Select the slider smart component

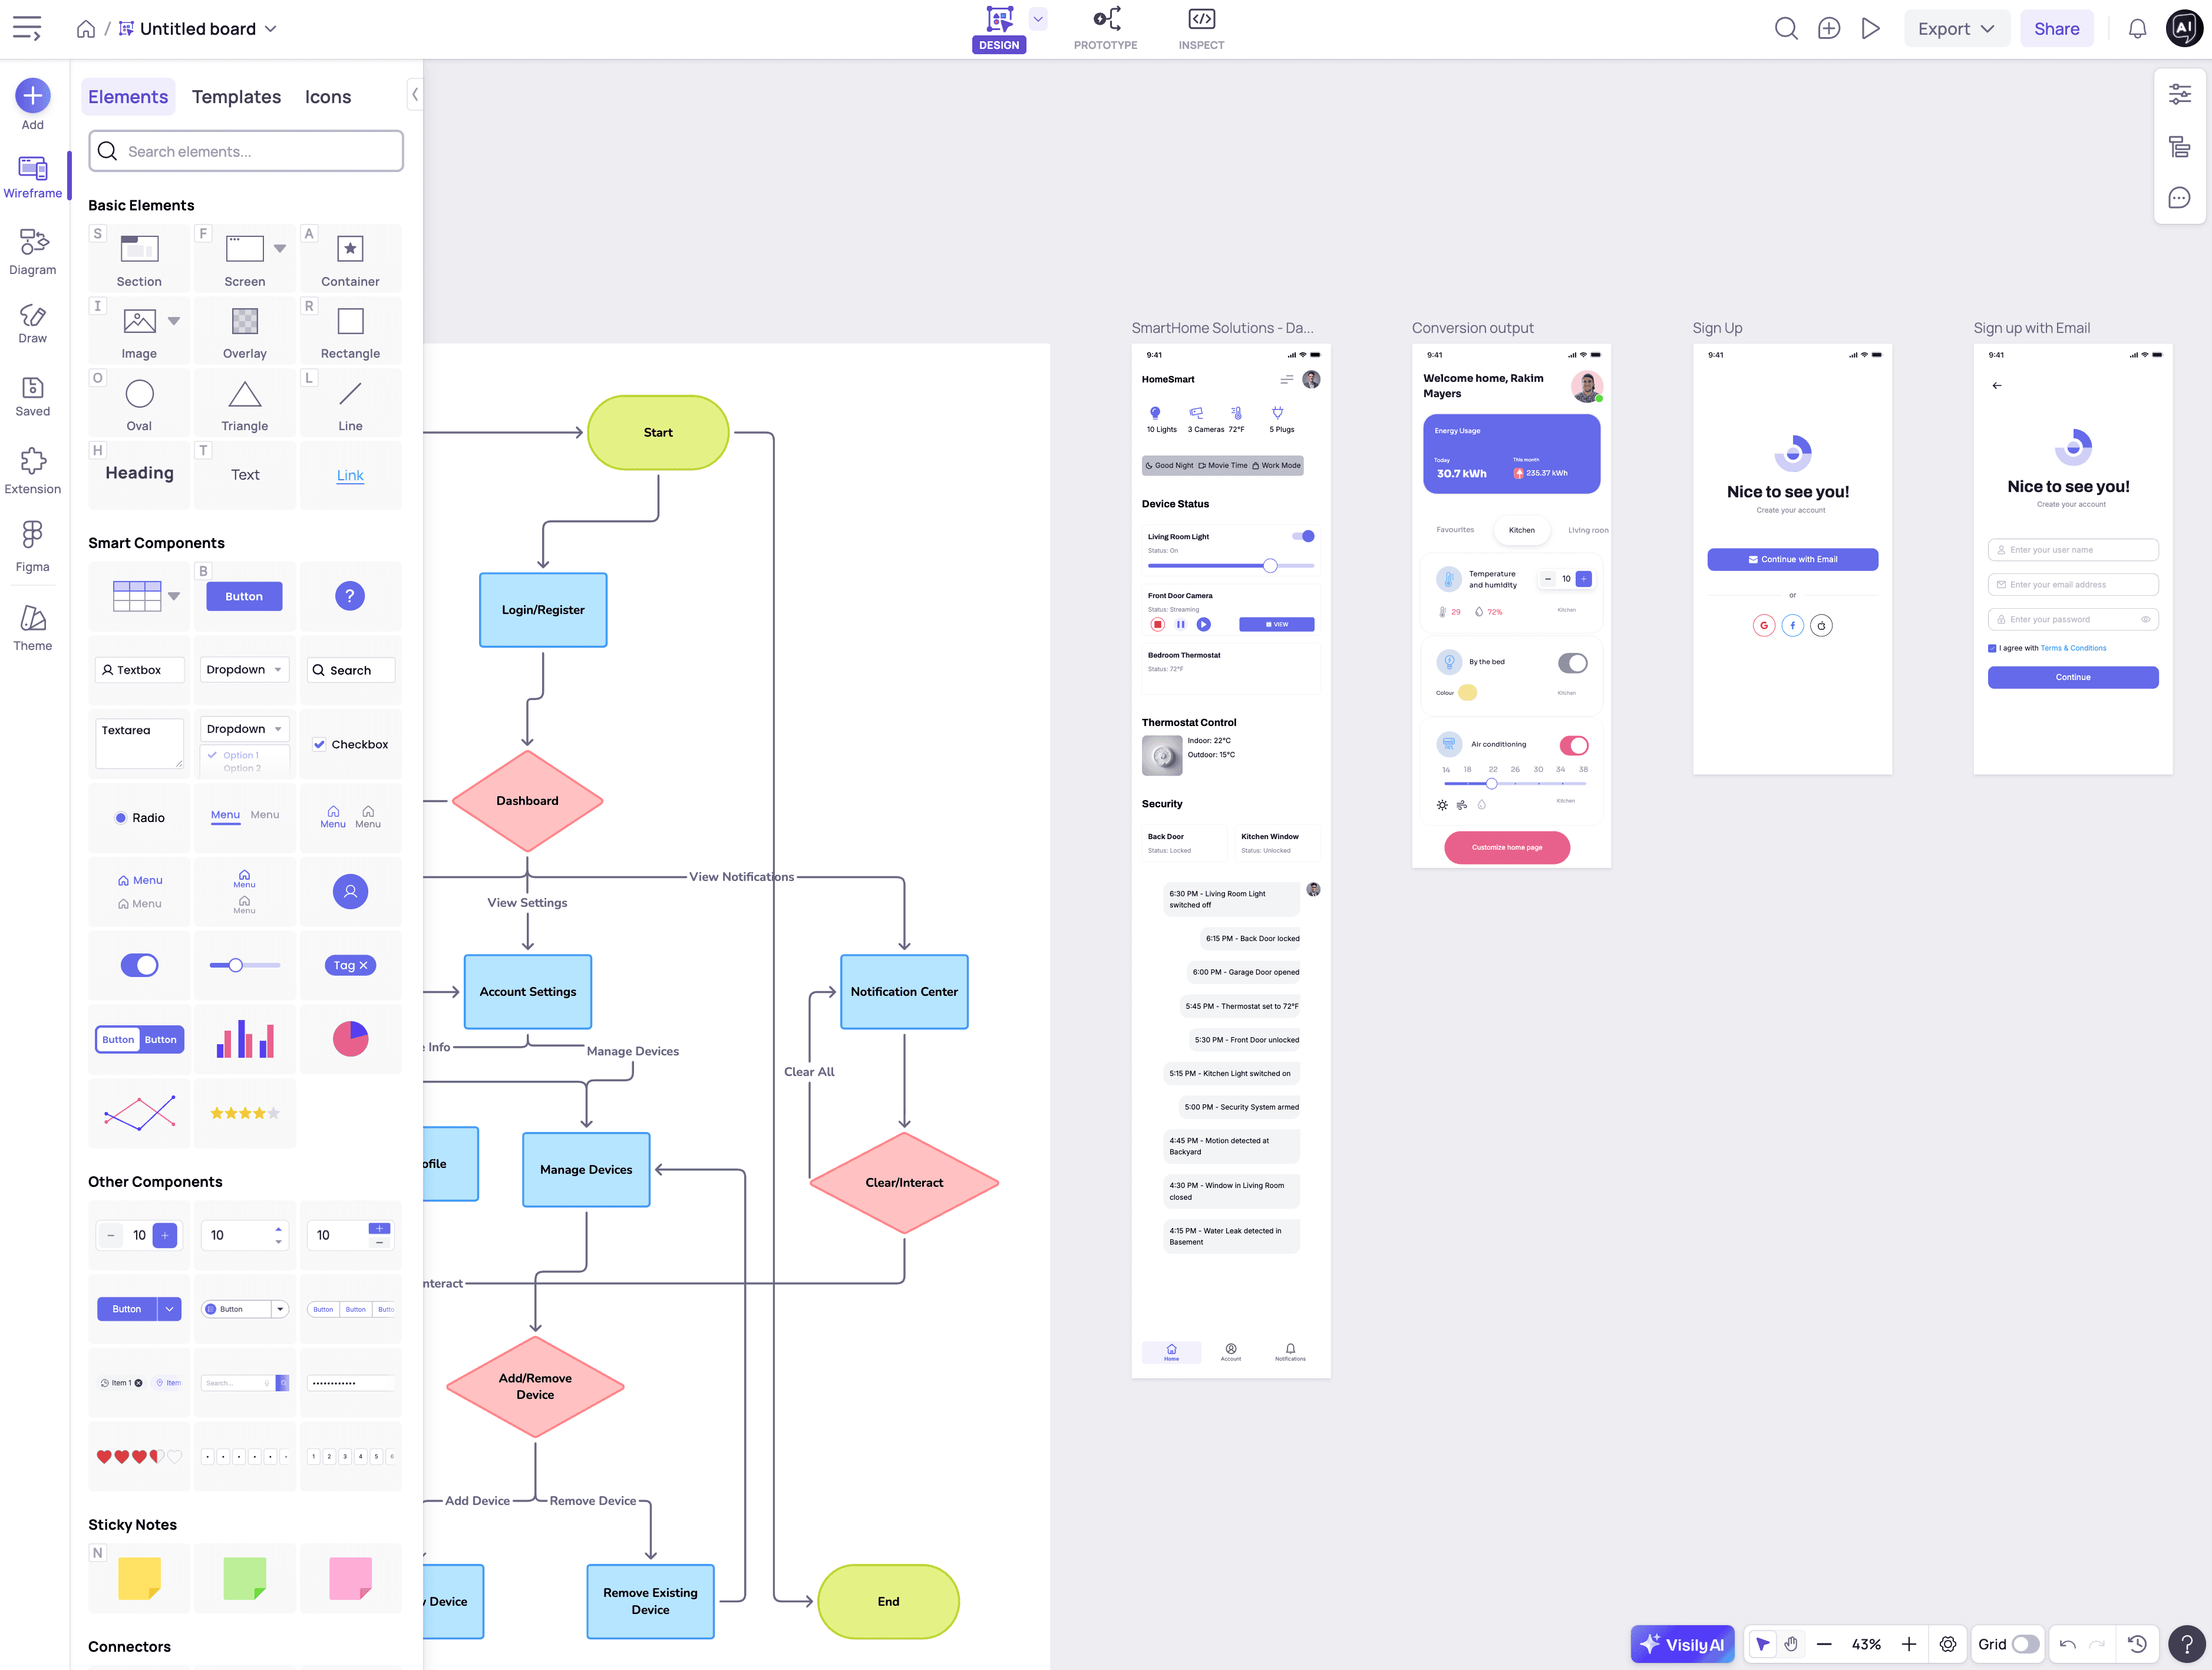coord(244,965)
